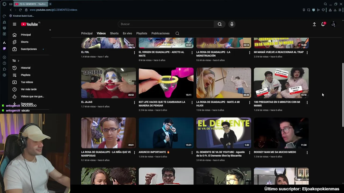Open options for 100 PREGUNTAS video
This screenshot has height=193, width=344.
pyautogui.click(x=307, y=102)
